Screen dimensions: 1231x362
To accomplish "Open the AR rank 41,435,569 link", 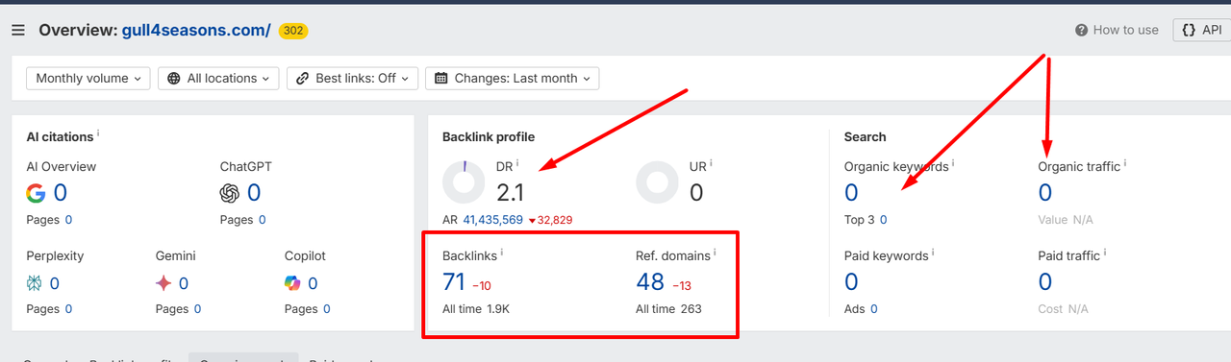I will click(492, 220).
